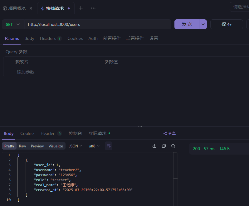This screenshot has height=206, width=249.
Task: Click the 参数值 column header
Action: coord(111,62)
